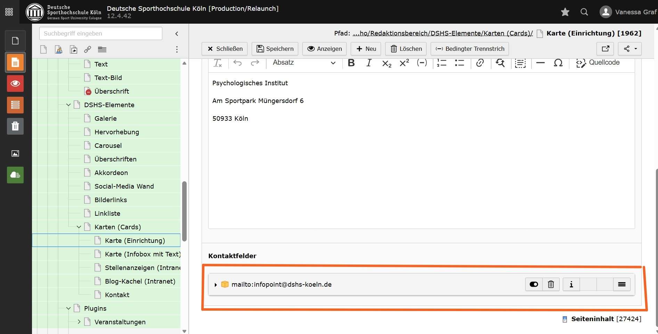Click the Schließen button
The height and width of the screenshot is (334, 658).
point(225,49)
